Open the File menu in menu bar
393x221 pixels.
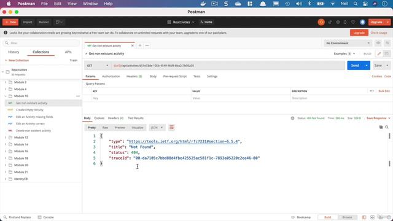44,4
